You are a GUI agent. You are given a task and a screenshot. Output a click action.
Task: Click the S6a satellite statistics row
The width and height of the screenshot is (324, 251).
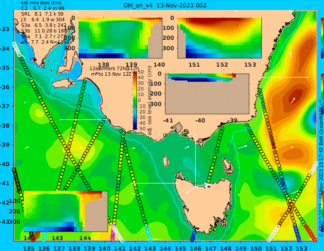pyautogui.click(x=43, y=36)
